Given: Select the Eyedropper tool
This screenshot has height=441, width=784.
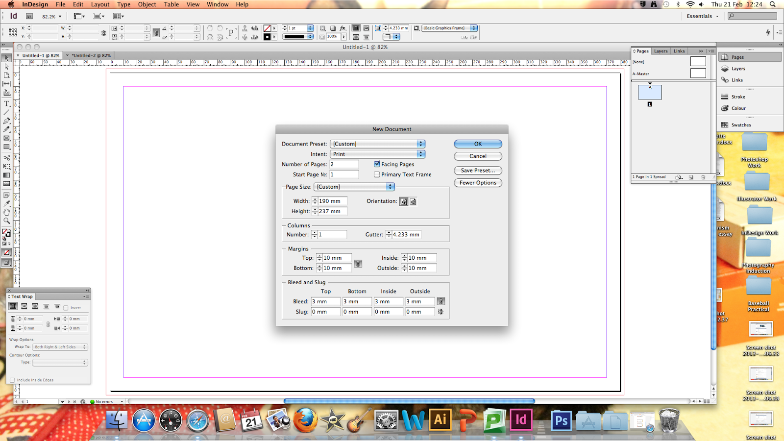Looking at the screenshot, I should point(6,203).
